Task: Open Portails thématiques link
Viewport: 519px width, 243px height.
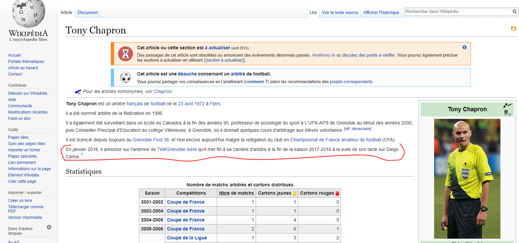Action: pos(26,62)
